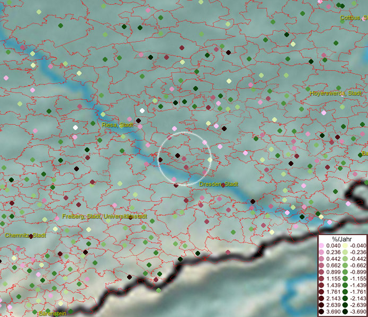Click the 1.761 legend swatch
This screenshot has height=317, width=368.
click(x=321, y=292)
